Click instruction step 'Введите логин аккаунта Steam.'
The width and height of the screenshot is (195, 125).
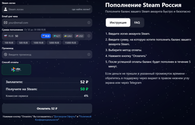coord(129,34)
